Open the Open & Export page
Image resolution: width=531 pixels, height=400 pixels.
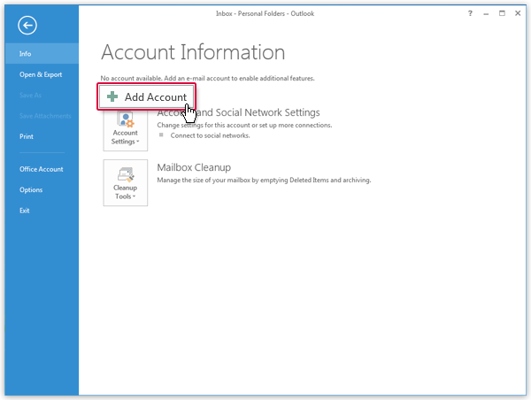(x=40, y=74)
